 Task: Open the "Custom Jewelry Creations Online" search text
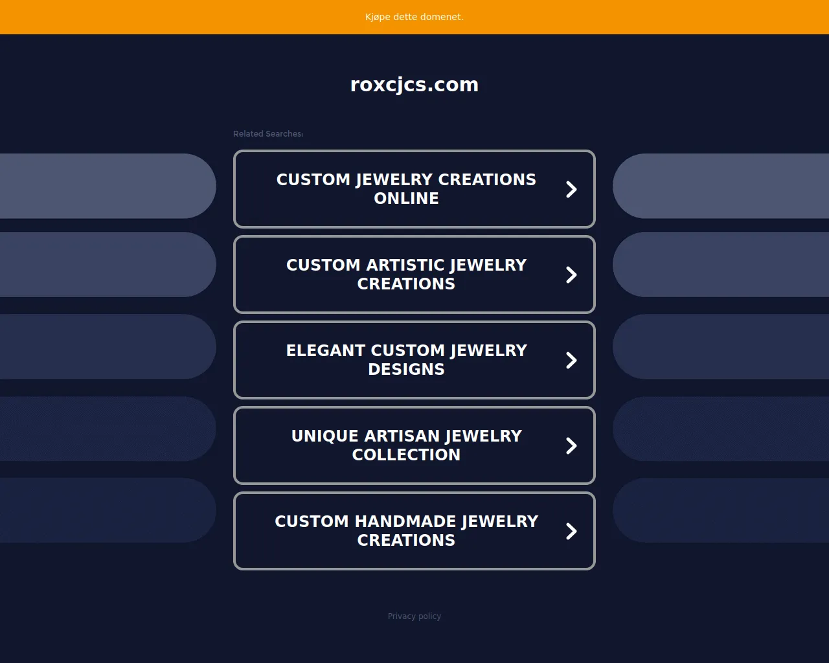[x=406, y=189]
